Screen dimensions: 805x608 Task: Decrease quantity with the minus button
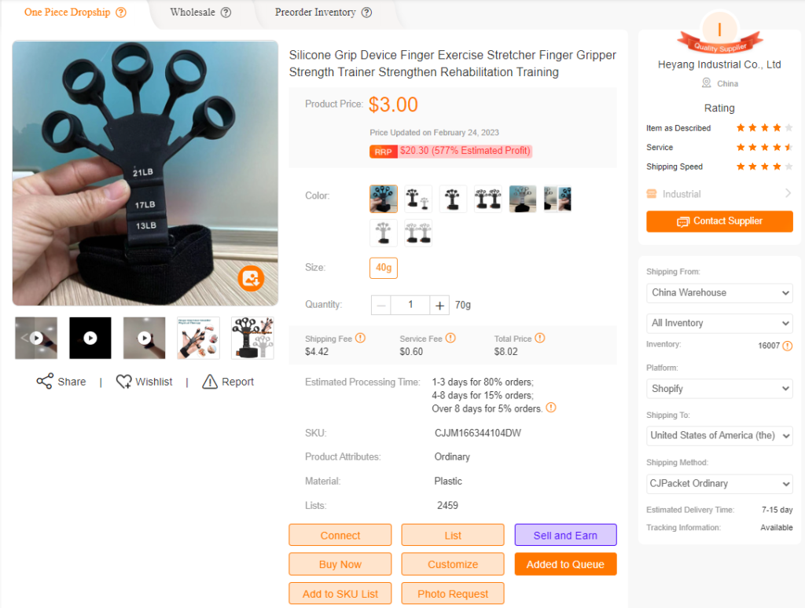pos(381,306)
